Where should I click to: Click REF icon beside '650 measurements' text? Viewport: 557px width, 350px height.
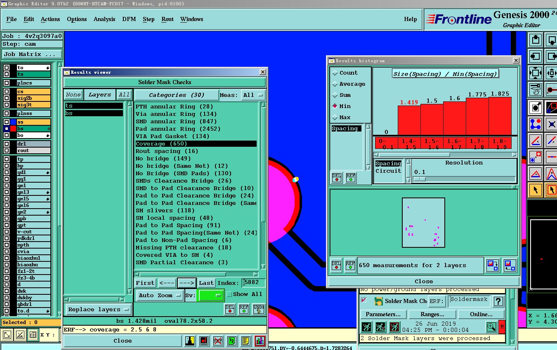coord(350,265)
